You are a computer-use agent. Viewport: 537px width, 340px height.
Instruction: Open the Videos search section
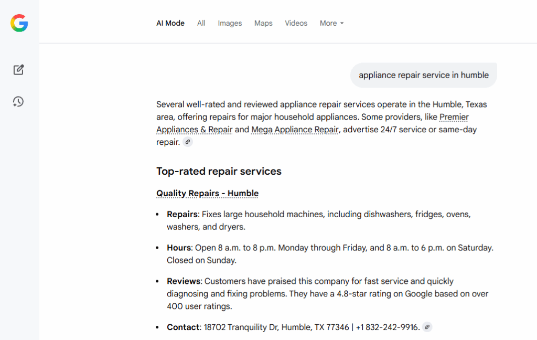click(x=296, y=23)
